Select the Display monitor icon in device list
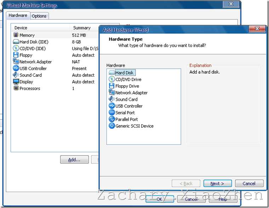 [x=16, y=81]
